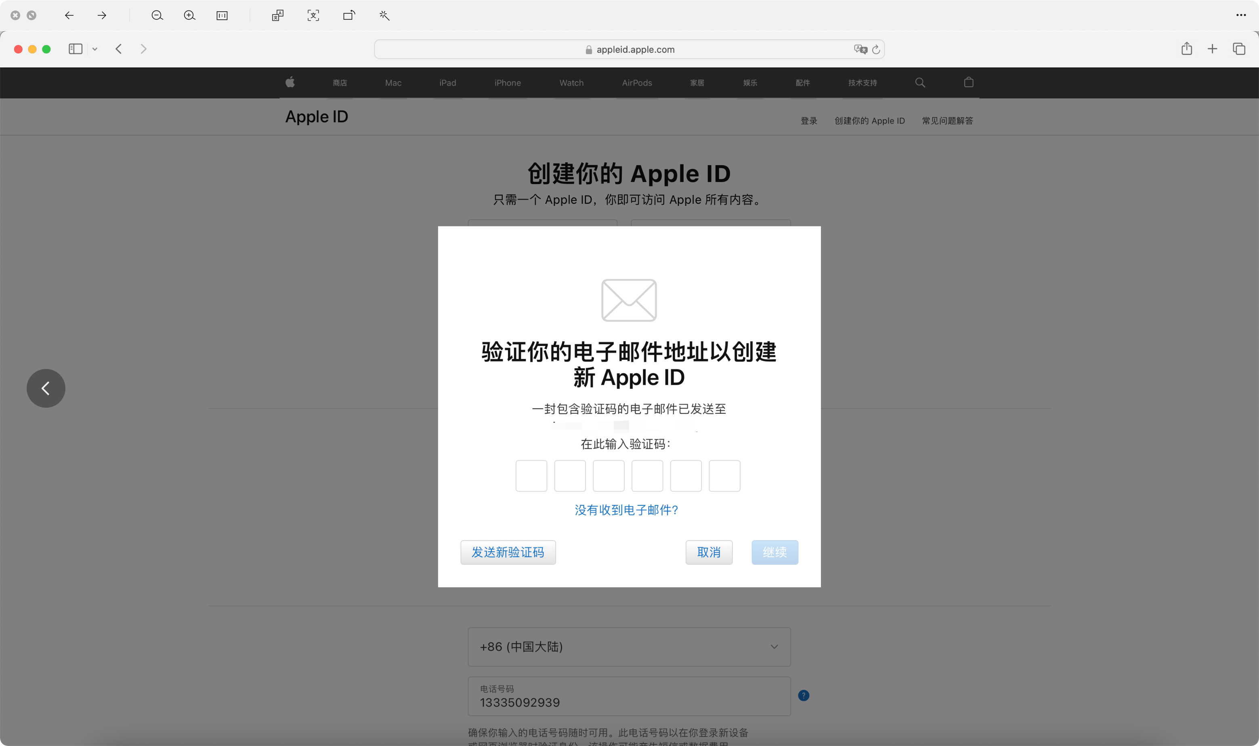Open the three-dots more options menu
The image size is (1259, 746).
pos(1241,15)
